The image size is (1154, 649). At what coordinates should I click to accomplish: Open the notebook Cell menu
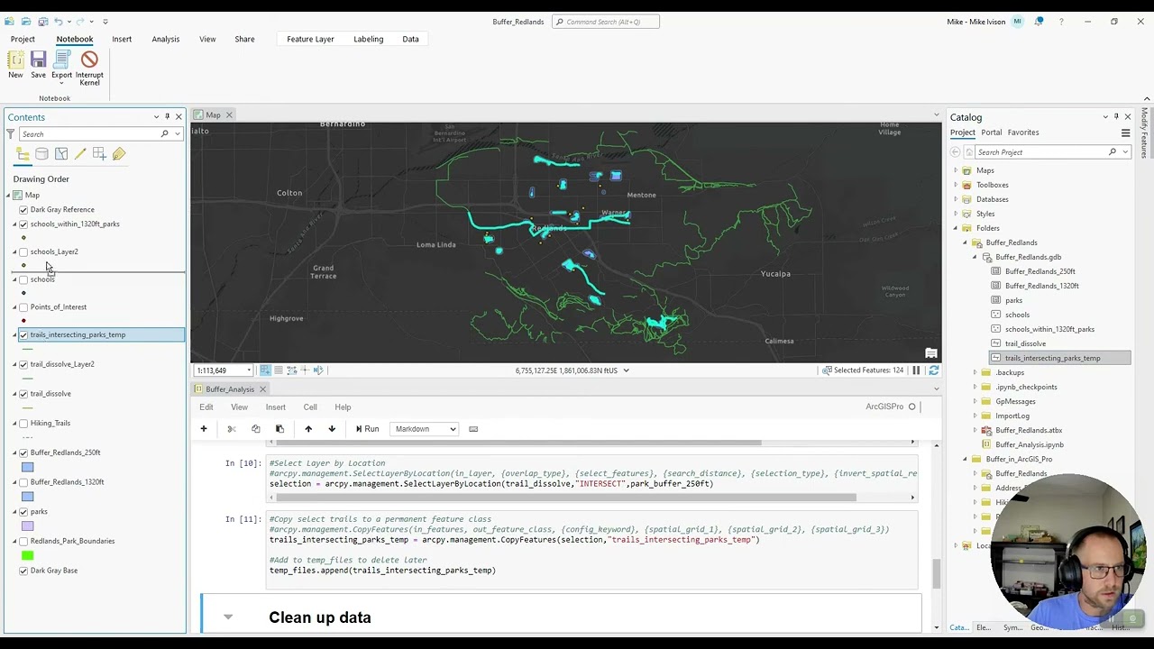tap(310, 407)
